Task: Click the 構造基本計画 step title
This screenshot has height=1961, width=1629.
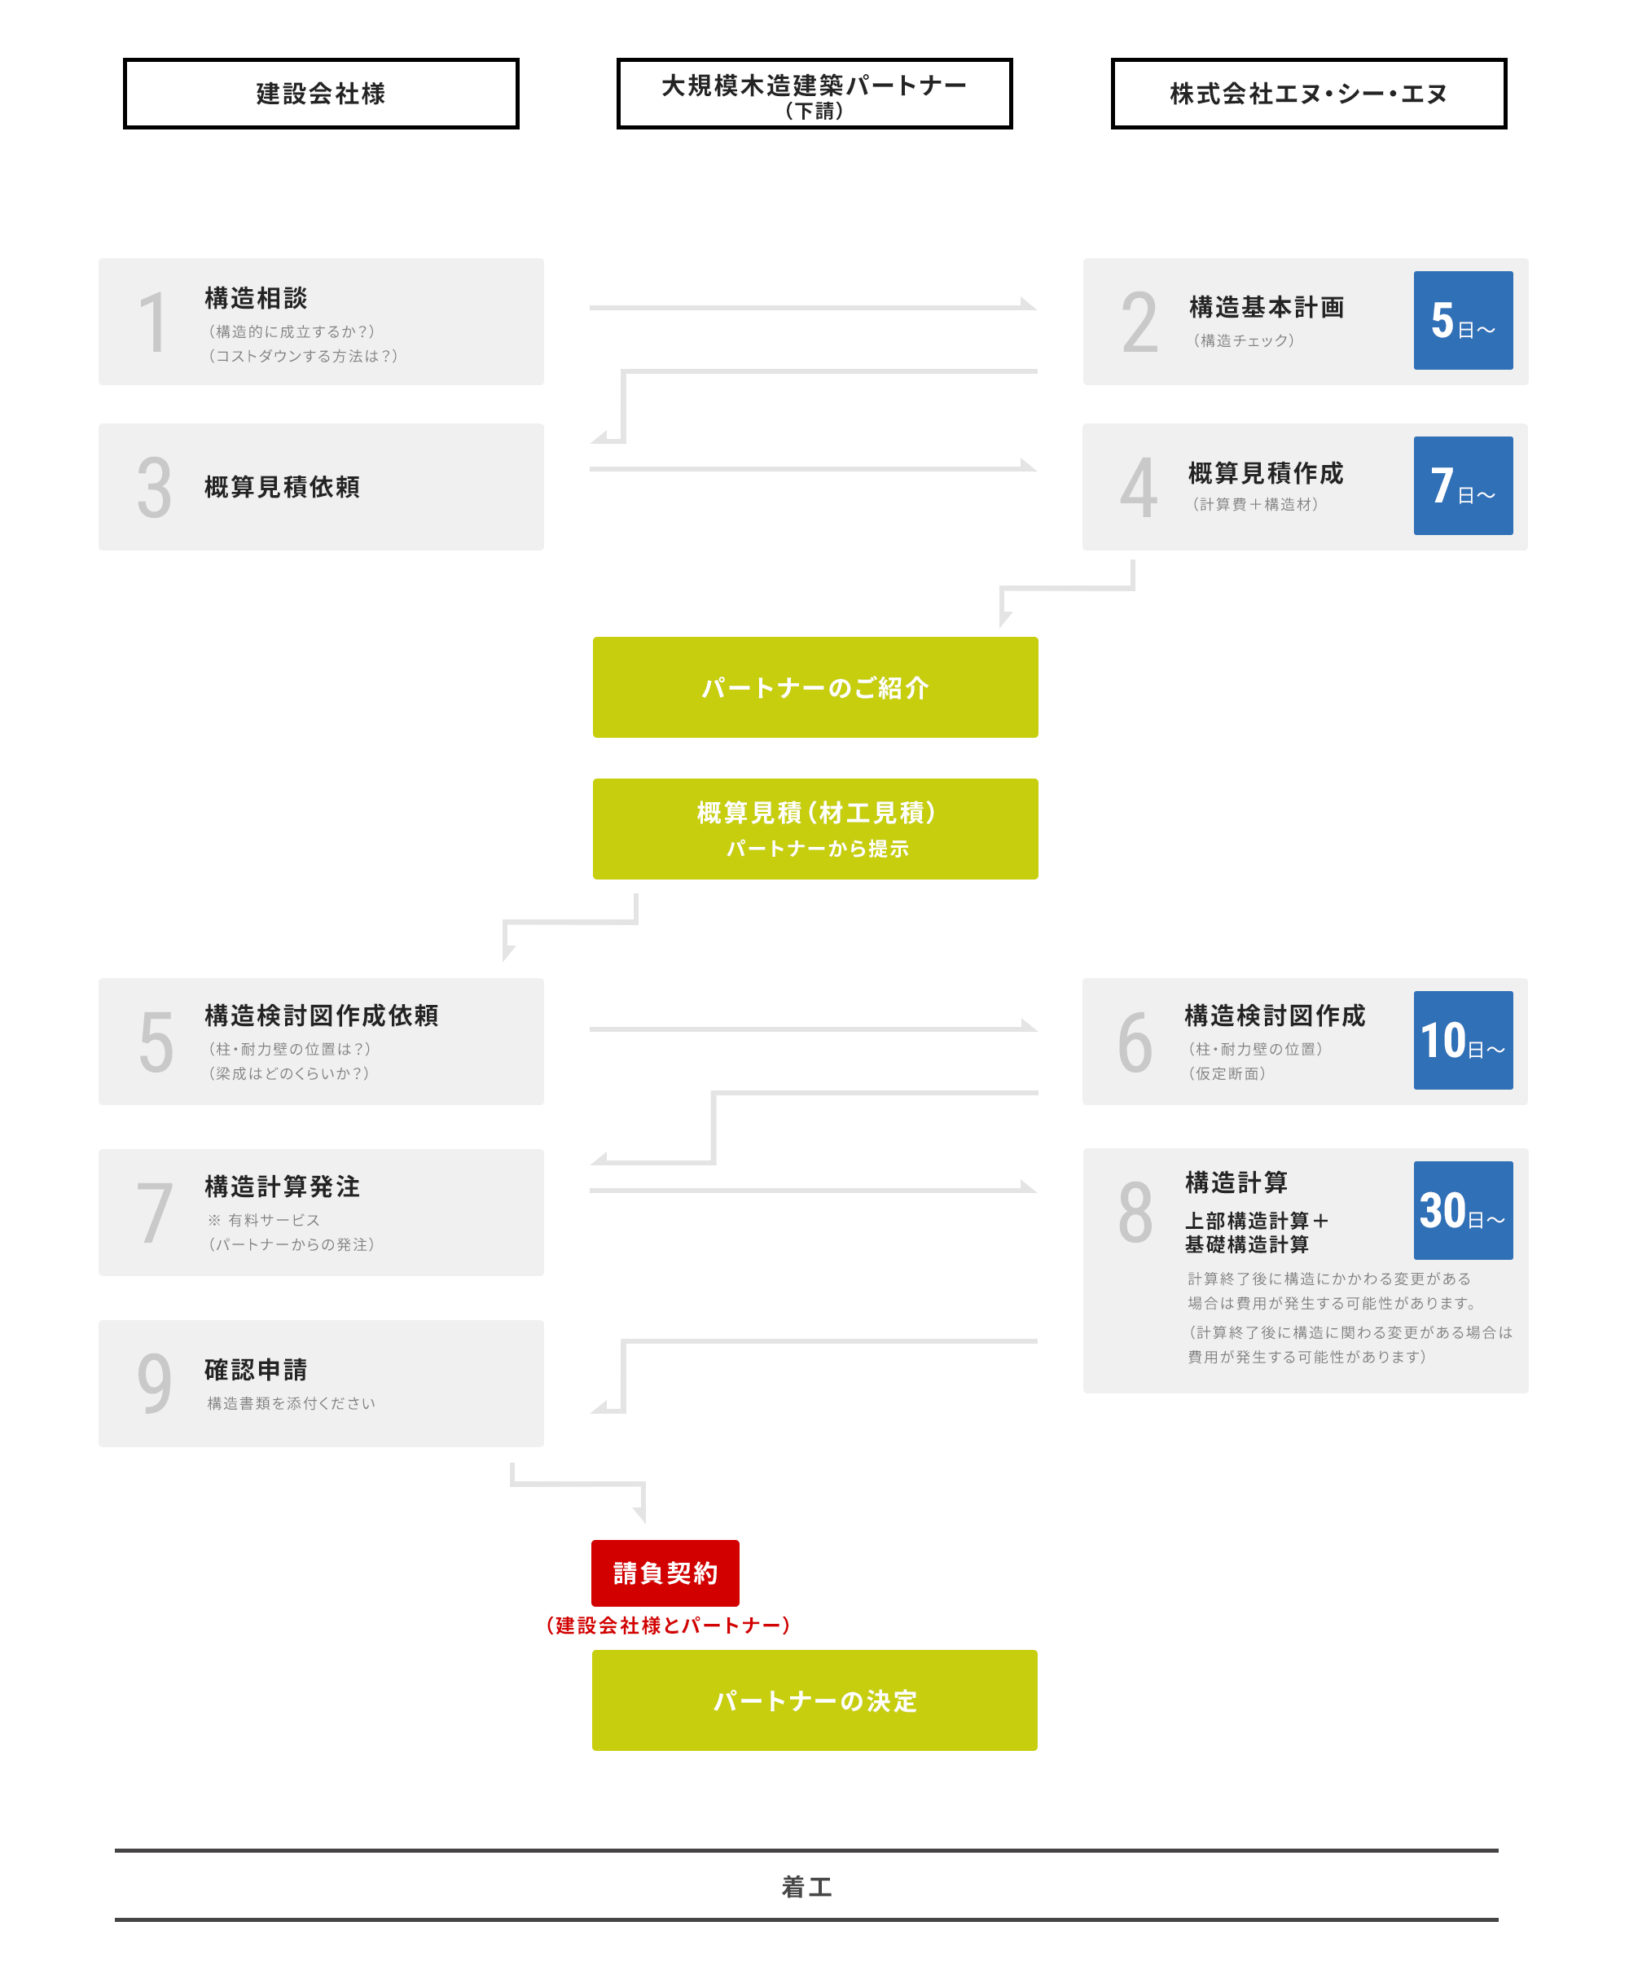Action: coord(1266,307)
